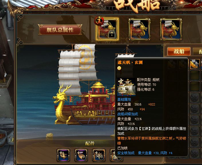Image resolution: width=202 pixels, height=165 pixels.
Task: Select the main flagship marked 主
Action: [x=107, y=29]
